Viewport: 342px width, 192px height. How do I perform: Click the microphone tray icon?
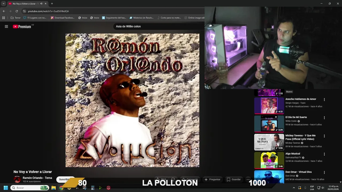305,188
